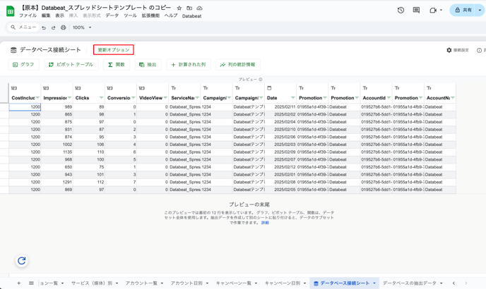The image size is (486, 289).
Task: Open the 詳細 link in preview note
Action: pos(265,223)
